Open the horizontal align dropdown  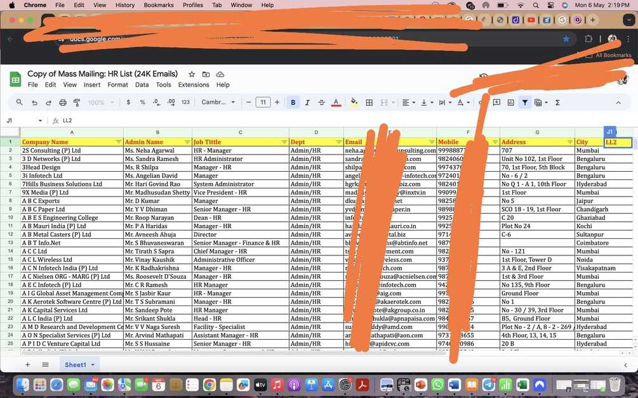409,103
